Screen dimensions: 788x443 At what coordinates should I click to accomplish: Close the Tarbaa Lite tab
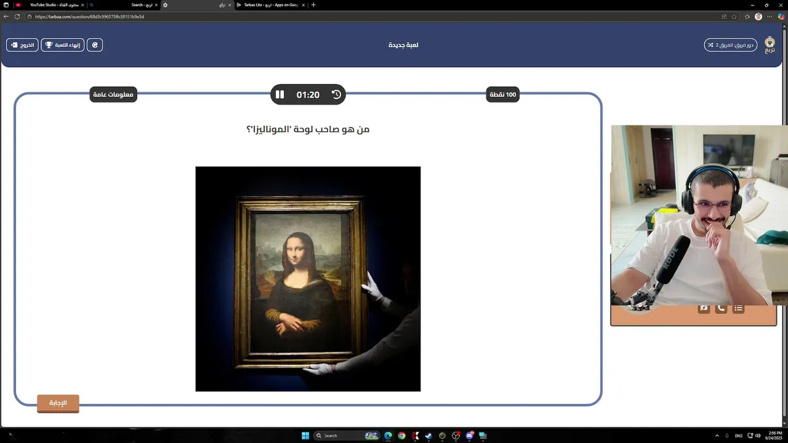304,5
